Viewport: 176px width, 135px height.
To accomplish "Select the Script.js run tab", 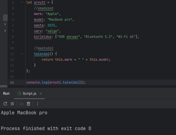I will pos(29,94).
